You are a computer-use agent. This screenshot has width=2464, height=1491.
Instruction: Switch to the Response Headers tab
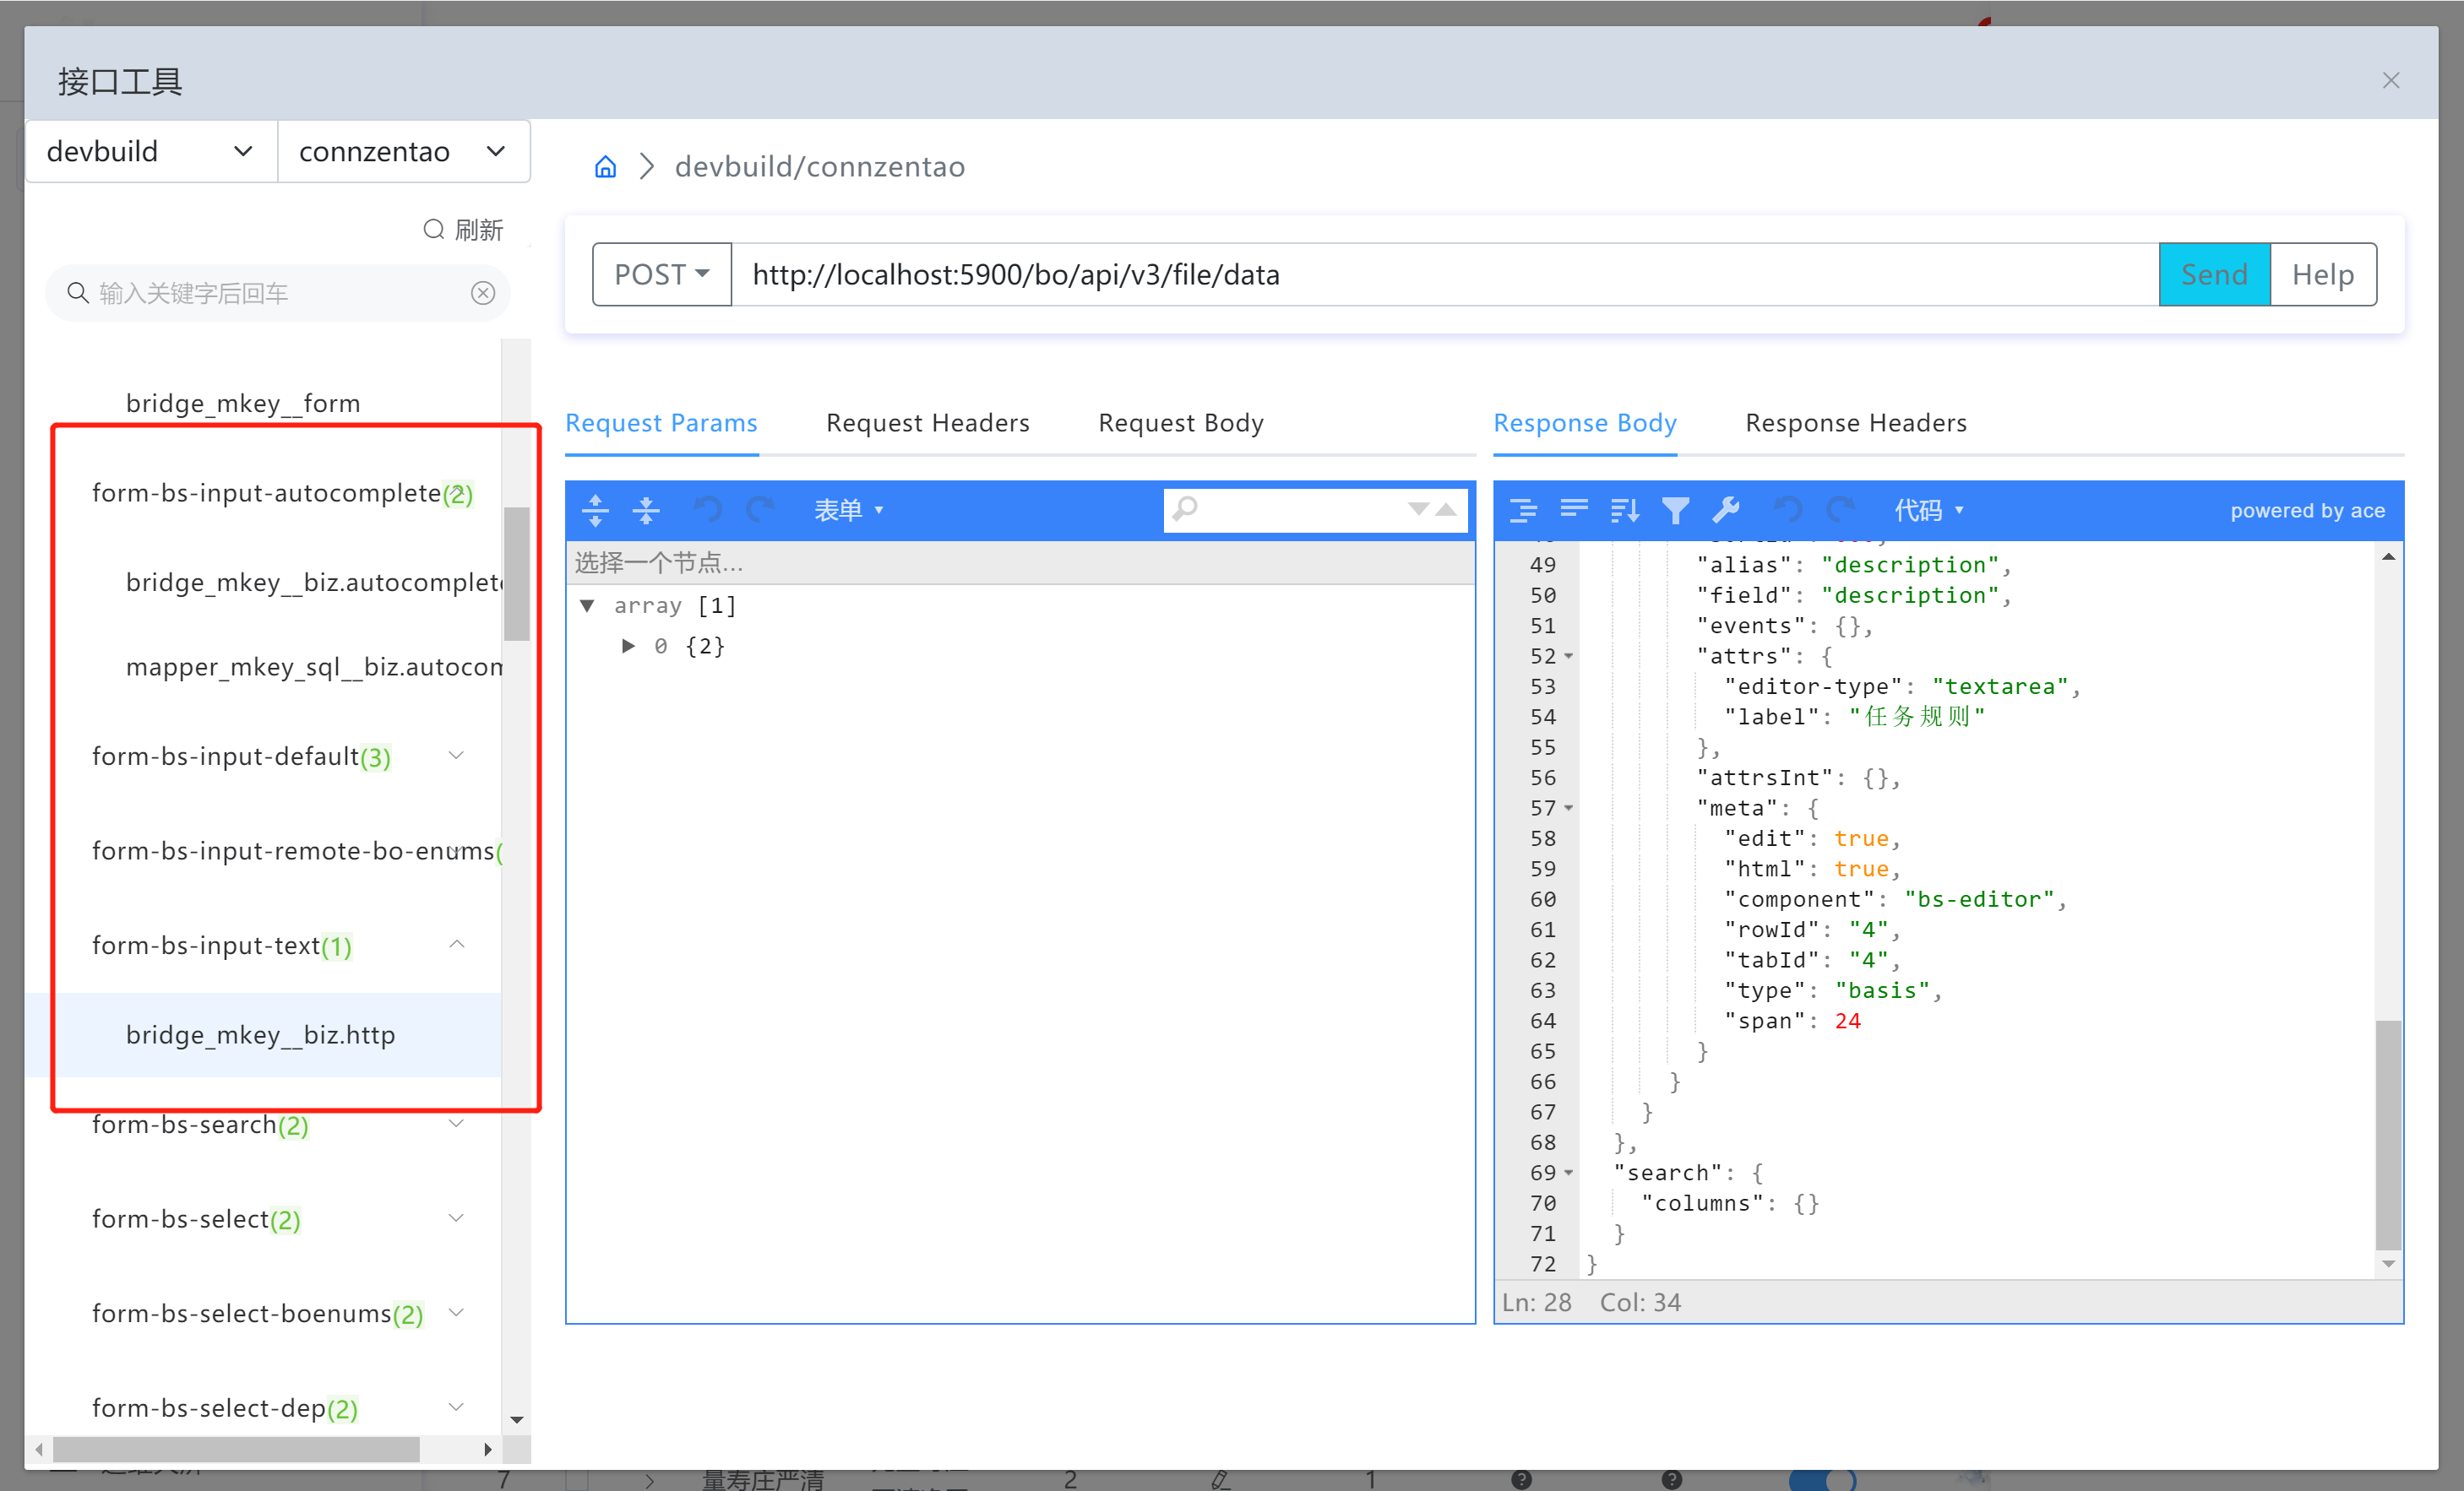point(1856,424)
